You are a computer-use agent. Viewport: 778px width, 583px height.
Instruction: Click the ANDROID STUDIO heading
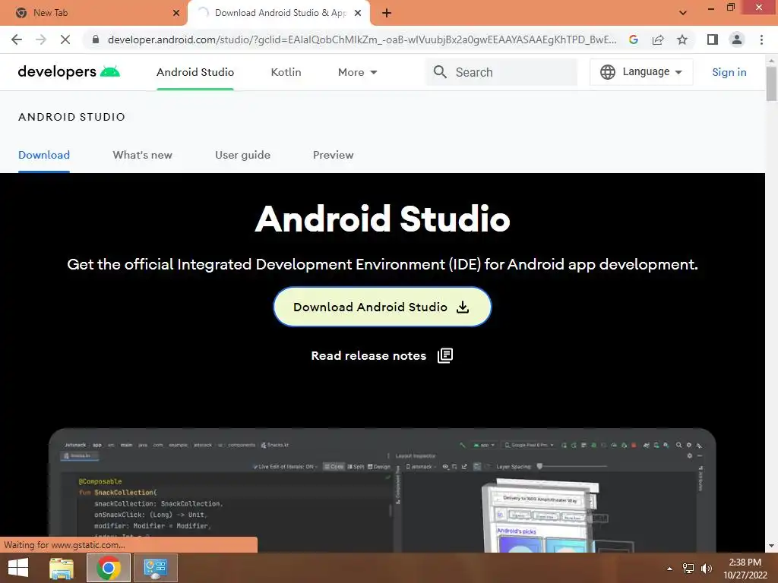click(x=71, y=117)
